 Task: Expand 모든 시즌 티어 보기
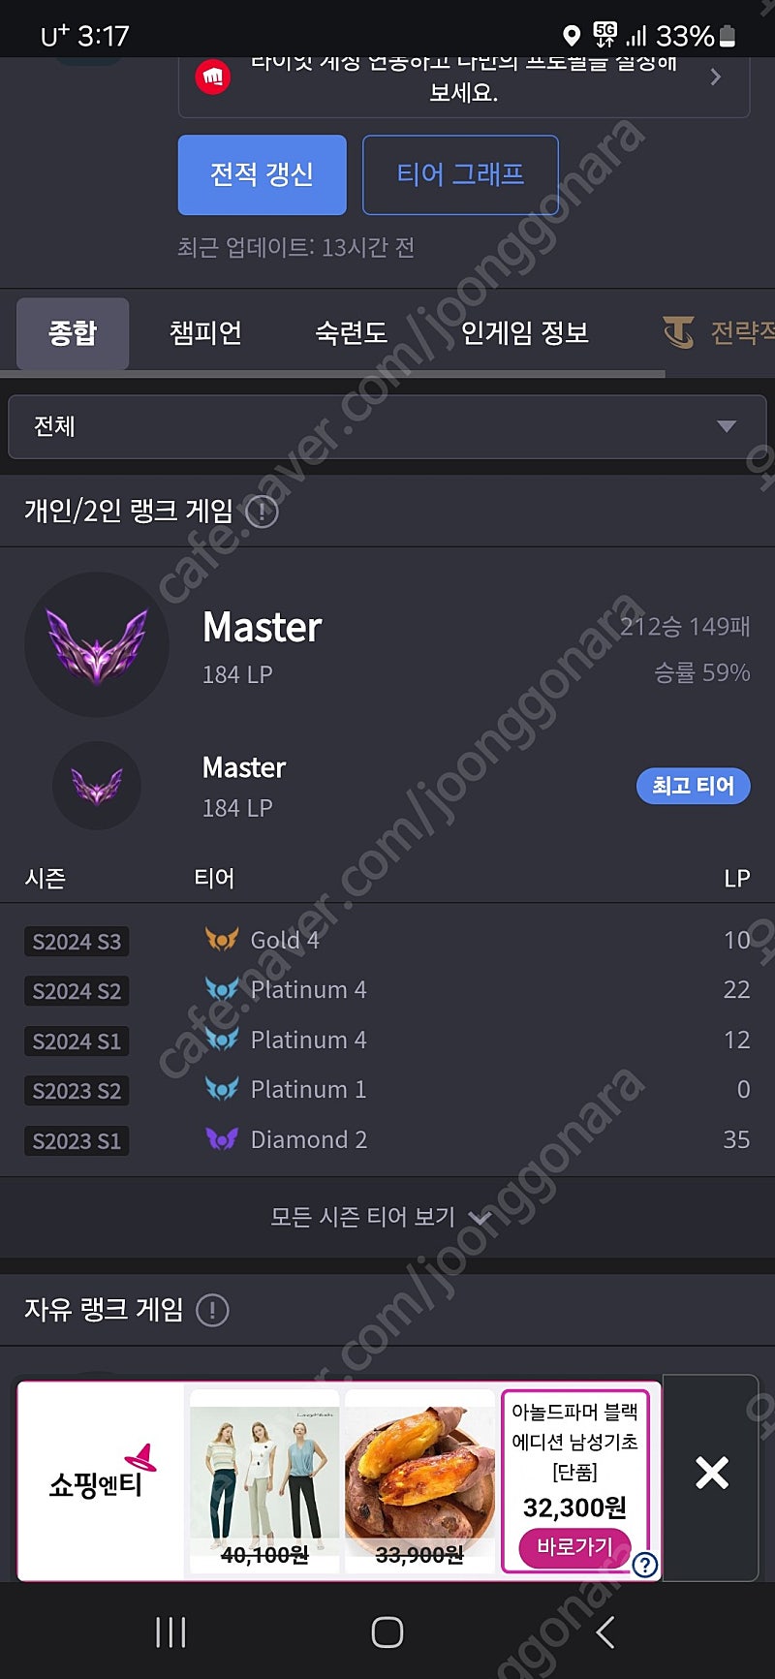point(381,1217)
